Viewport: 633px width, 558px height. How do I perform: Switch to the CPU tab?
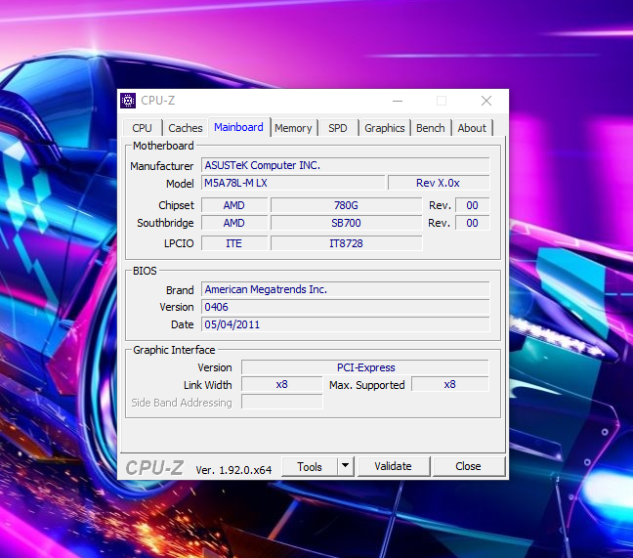coord(143,128)
